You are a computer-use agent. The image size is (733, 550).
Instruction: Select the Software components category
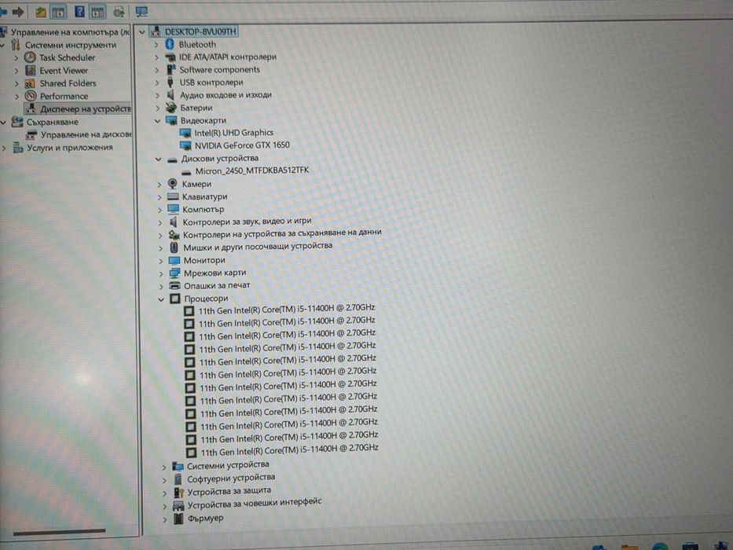click(220, 70)
